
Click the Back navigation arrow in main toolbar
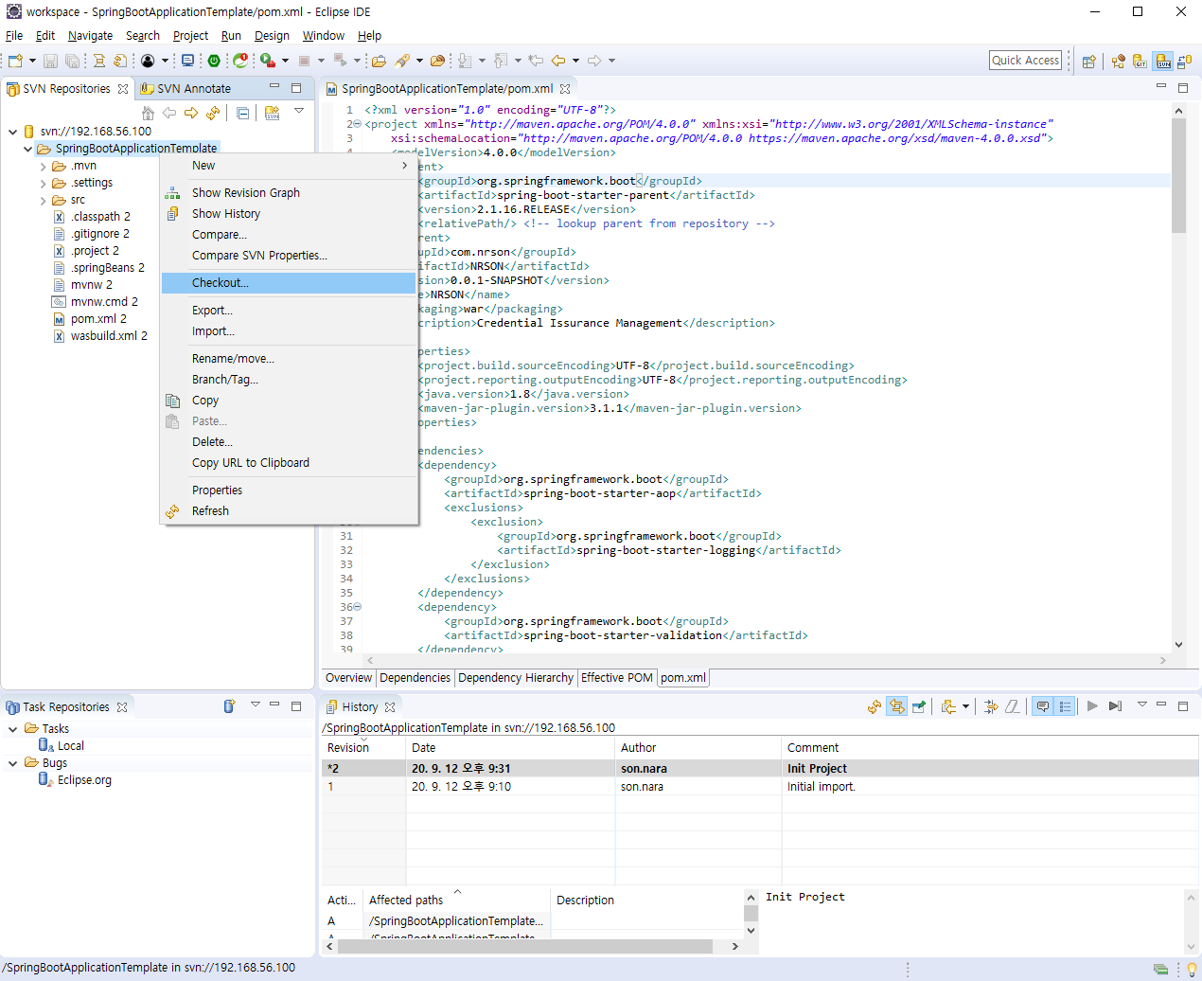(x=558, y=61)
